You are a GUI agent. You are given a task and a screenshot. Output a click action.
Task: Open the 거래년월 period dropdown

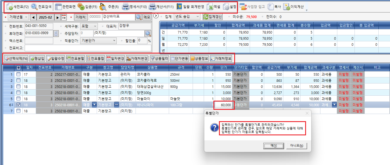[18, 17]
